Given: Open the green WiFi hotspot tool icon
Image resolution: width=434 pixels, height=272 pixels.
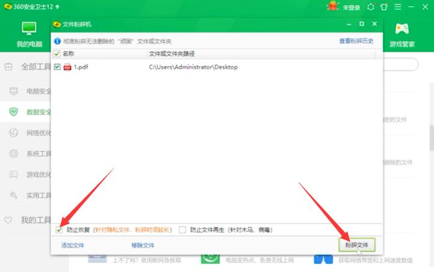Looking at the screenshot, I should pos(210,259).
